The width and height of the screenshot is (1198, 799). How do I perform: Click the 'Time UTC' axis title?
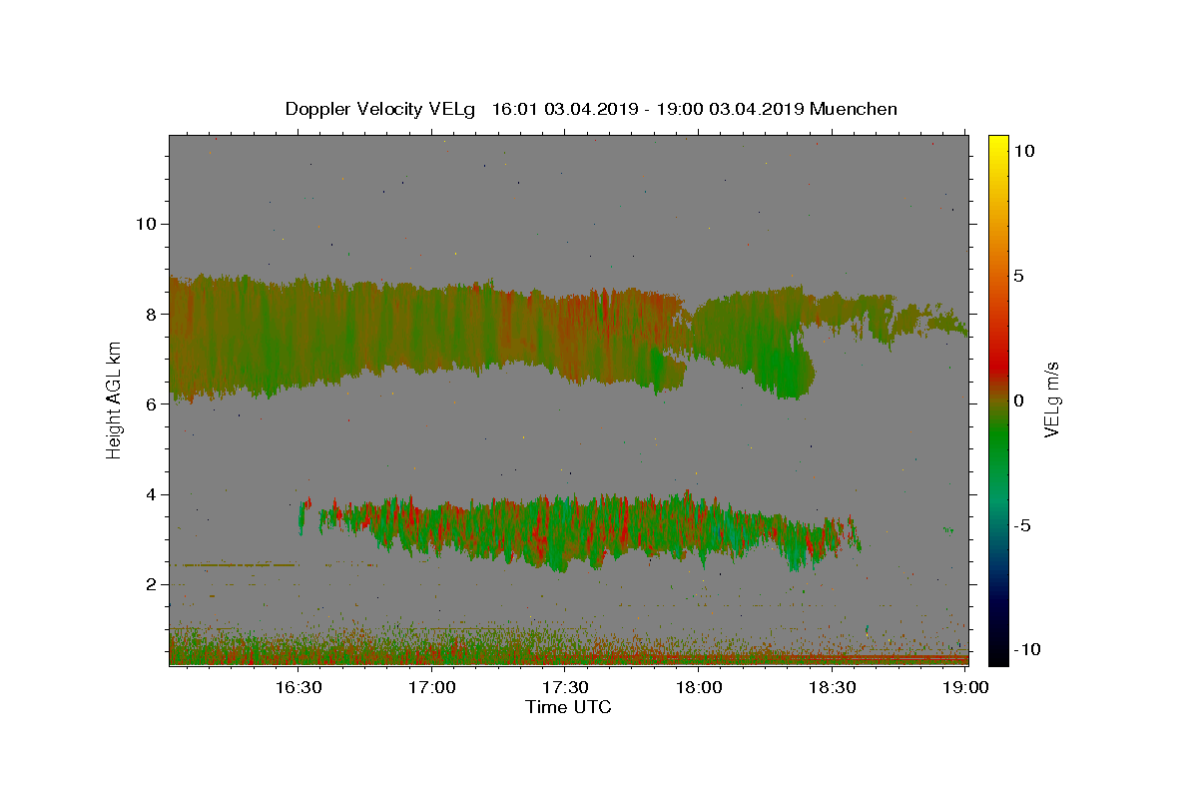click(x=568, y=707)
